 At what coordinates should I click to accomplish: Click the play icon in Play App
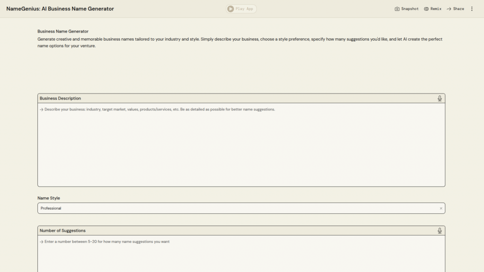click(x=231, y=9)
